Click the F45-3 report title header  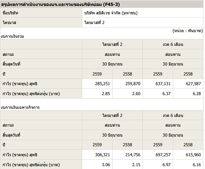coord(60,4)
